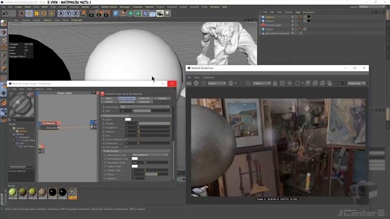Open the MoGraph menu
The image size is (390, 219).
(x=125, y=7)
